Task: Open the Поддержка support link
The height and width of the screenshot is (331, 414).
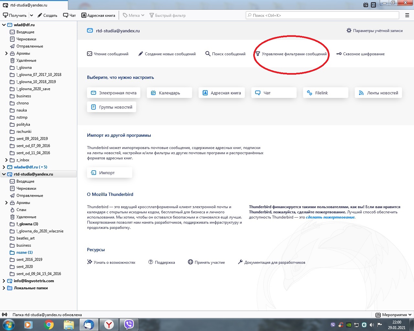Action: tap(162, 262)
